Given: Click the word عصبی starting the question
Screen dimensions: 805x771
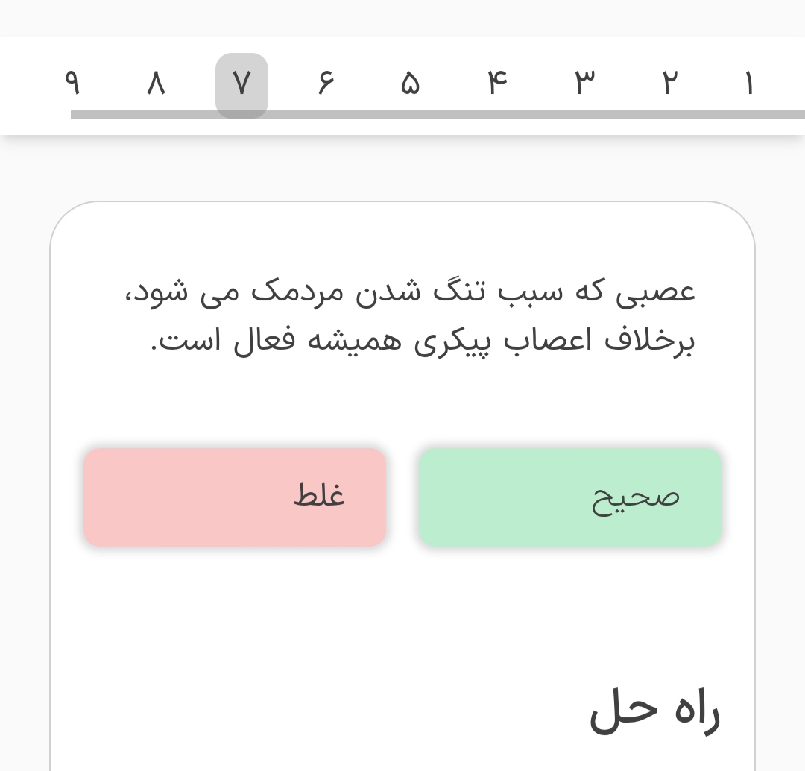Looking at the screenshot, I should (x=656, y=291).
